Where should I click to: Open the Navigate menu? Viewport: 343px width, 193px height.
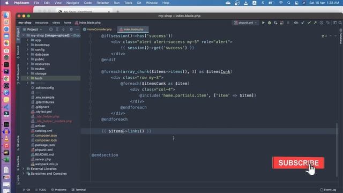pyautogui.click(x=73, y=3)
